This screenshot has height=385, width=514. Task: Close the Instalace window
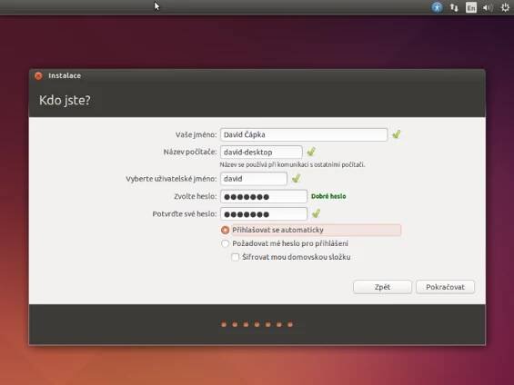pos(38,76)
